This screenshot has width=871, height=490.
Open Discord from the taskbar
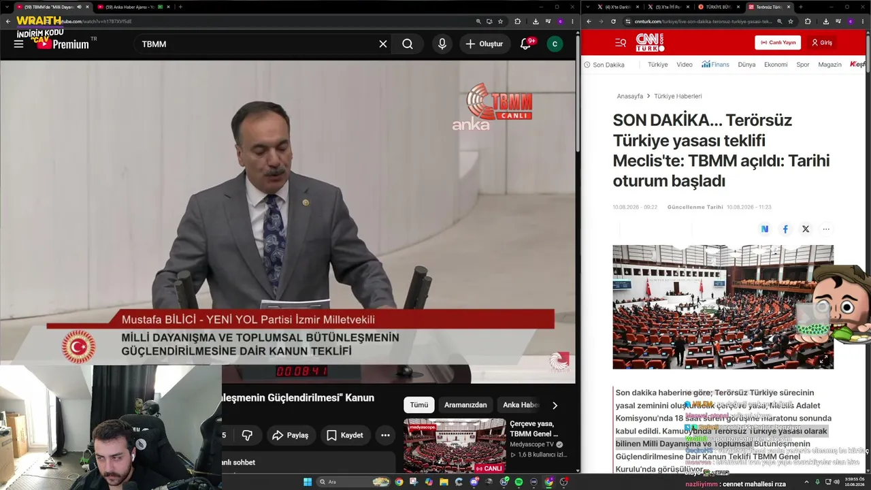tap(474, 482)
